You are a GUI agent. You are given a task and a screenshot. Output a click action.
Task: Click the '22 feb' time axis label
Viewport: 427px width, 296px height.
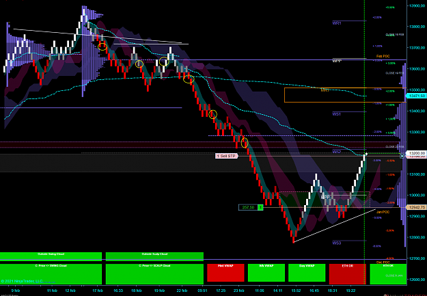click(182, 291)
